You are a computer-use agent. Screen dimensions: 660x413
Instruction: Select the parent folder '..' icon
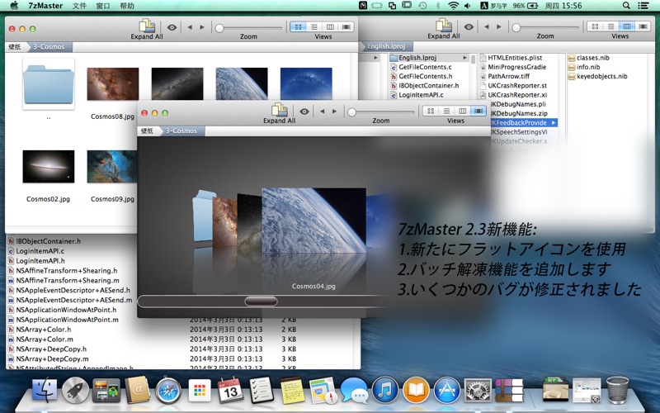pyautogui.click(x=49, y=84)
